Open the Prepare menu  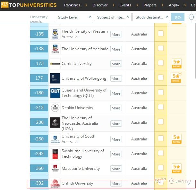coord(150,5)
